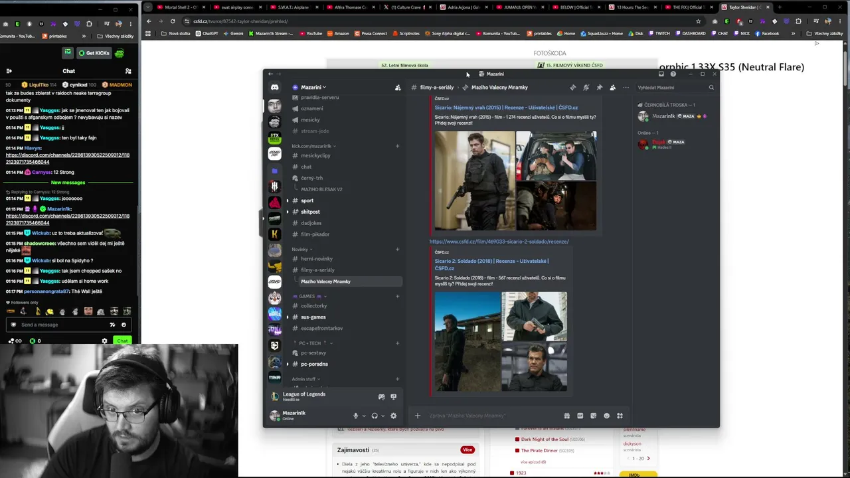Open the emoji picker in Discord

(606, 416)
